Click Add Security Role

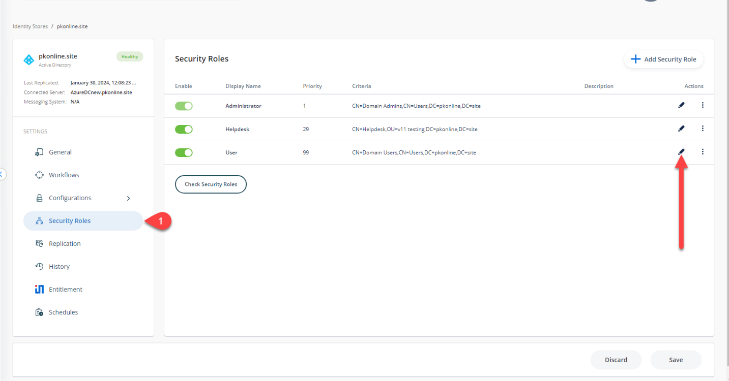point(663,59)
